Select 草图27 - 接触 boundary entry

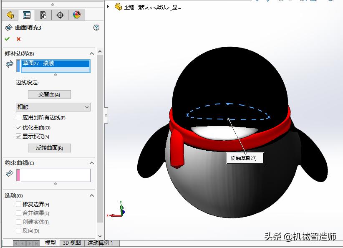tap(56, 63)
